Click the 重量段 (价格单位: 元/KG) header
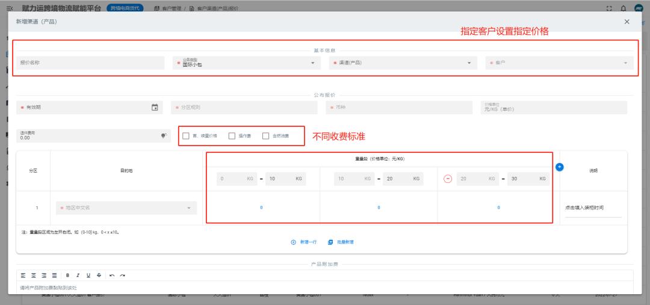650x305 pixels. click(379, 159)
